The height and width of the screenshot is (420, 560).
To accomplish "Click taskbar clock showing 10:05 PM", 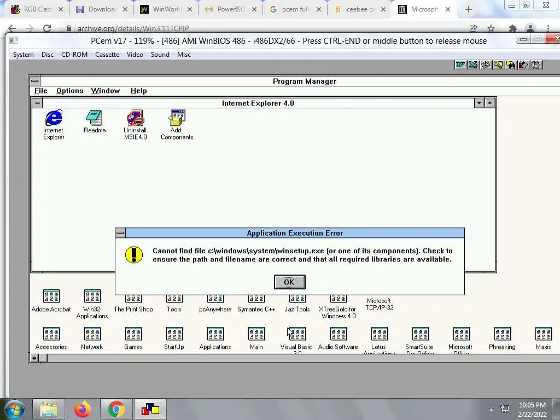I will (532, 410).
